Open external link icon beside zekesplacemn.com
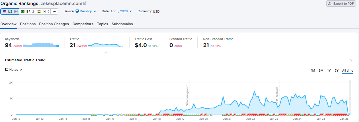359x122 pixels. (x=85, y=3)
